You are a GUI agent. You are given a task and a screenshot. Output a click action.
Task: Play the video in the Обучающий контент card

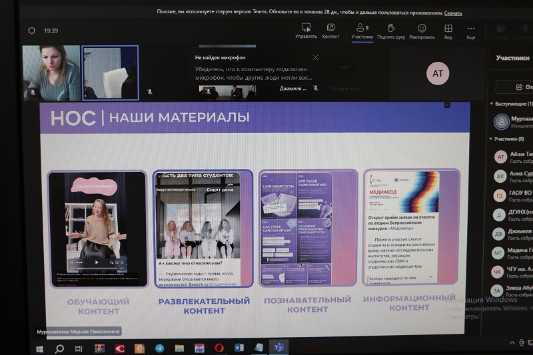tap(97, 262)
